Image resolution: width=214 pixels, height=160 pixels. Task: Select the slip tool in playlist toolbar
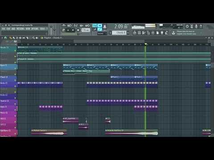click(x=24, y=38)
